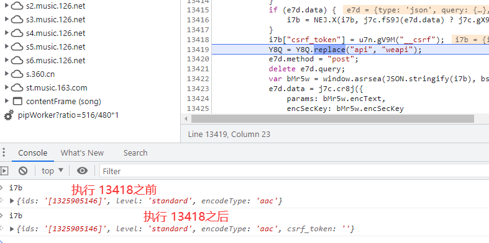Select the s6.music.126.net cloud icon
This screenshot has height=243, width=489.
tap(17, 61)
